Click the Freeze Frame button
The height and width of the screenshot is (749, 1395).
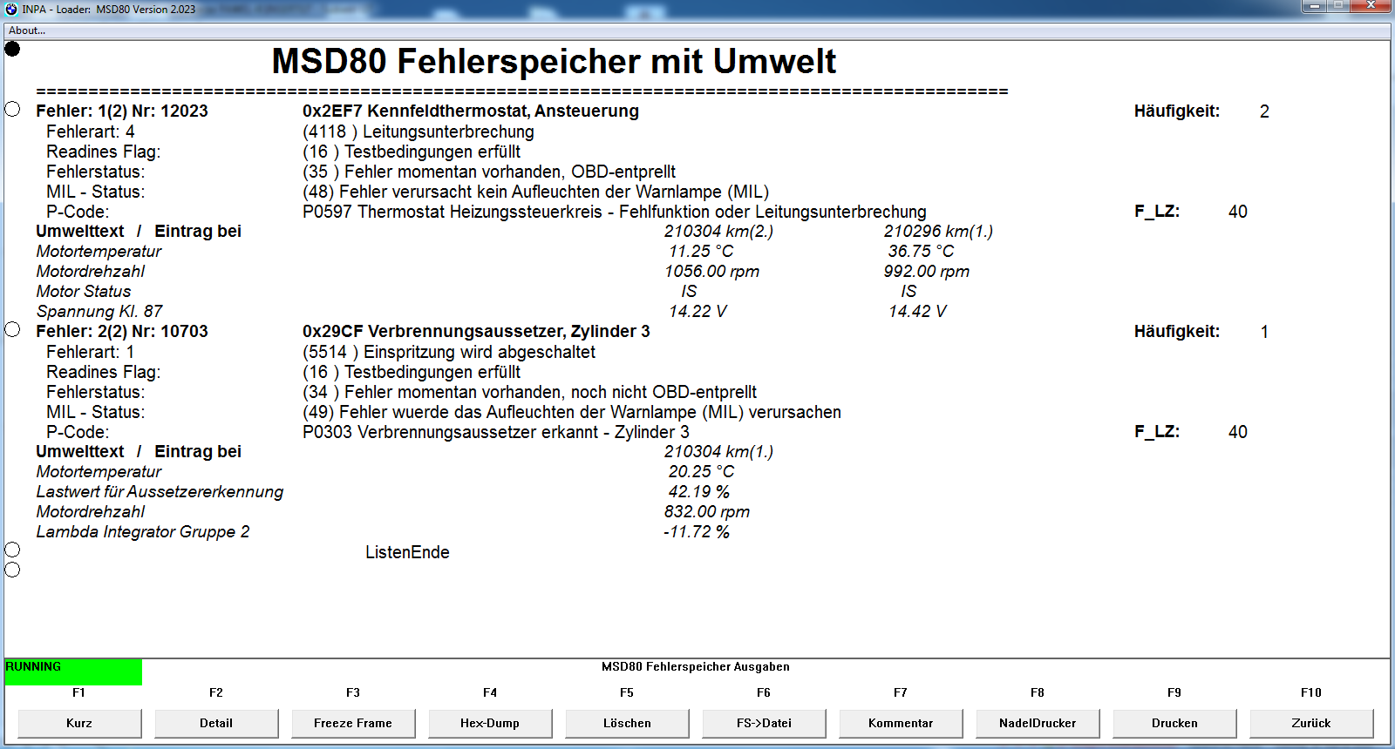tap(353, 723)
